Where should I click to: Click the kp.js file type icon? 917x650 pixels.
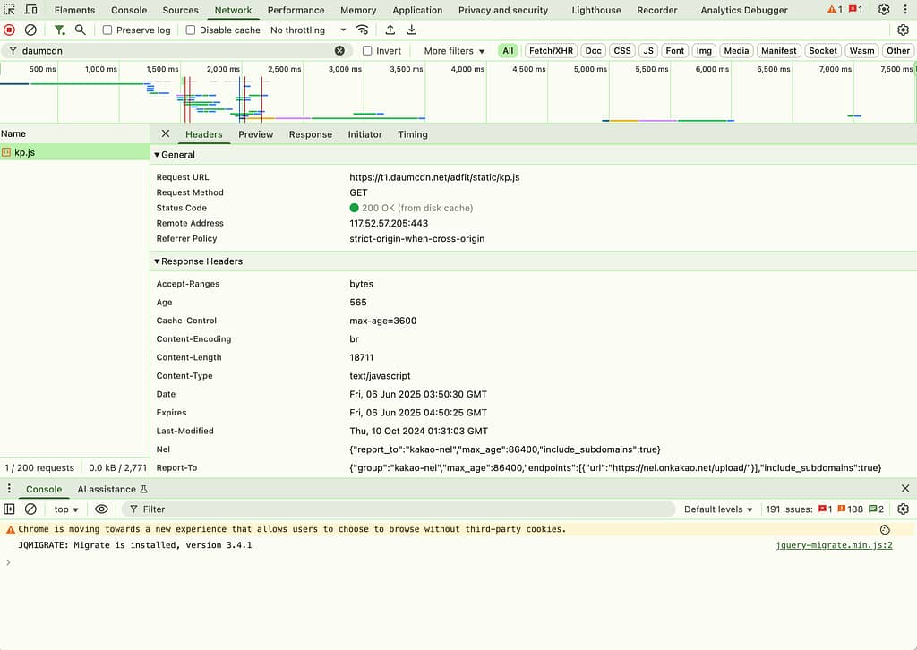[x=6, y=152]
